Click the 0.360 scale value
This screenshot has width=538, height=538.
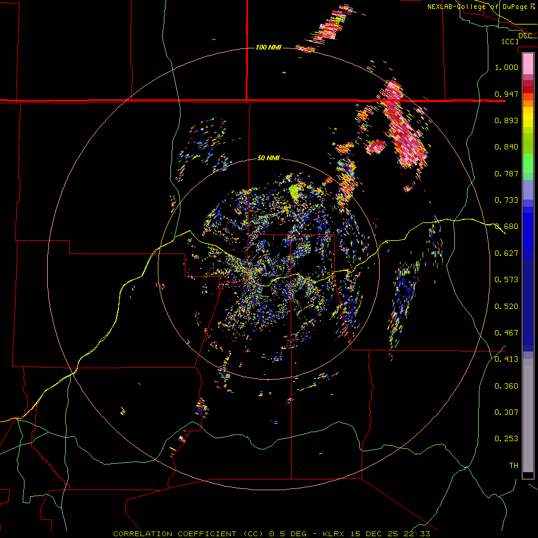506,386
